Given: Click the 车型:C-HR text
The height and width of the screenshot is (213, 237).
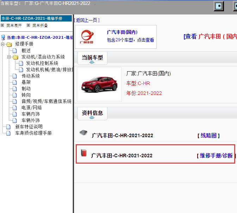Looking at the screenshot, I should (x=138, y=84).
